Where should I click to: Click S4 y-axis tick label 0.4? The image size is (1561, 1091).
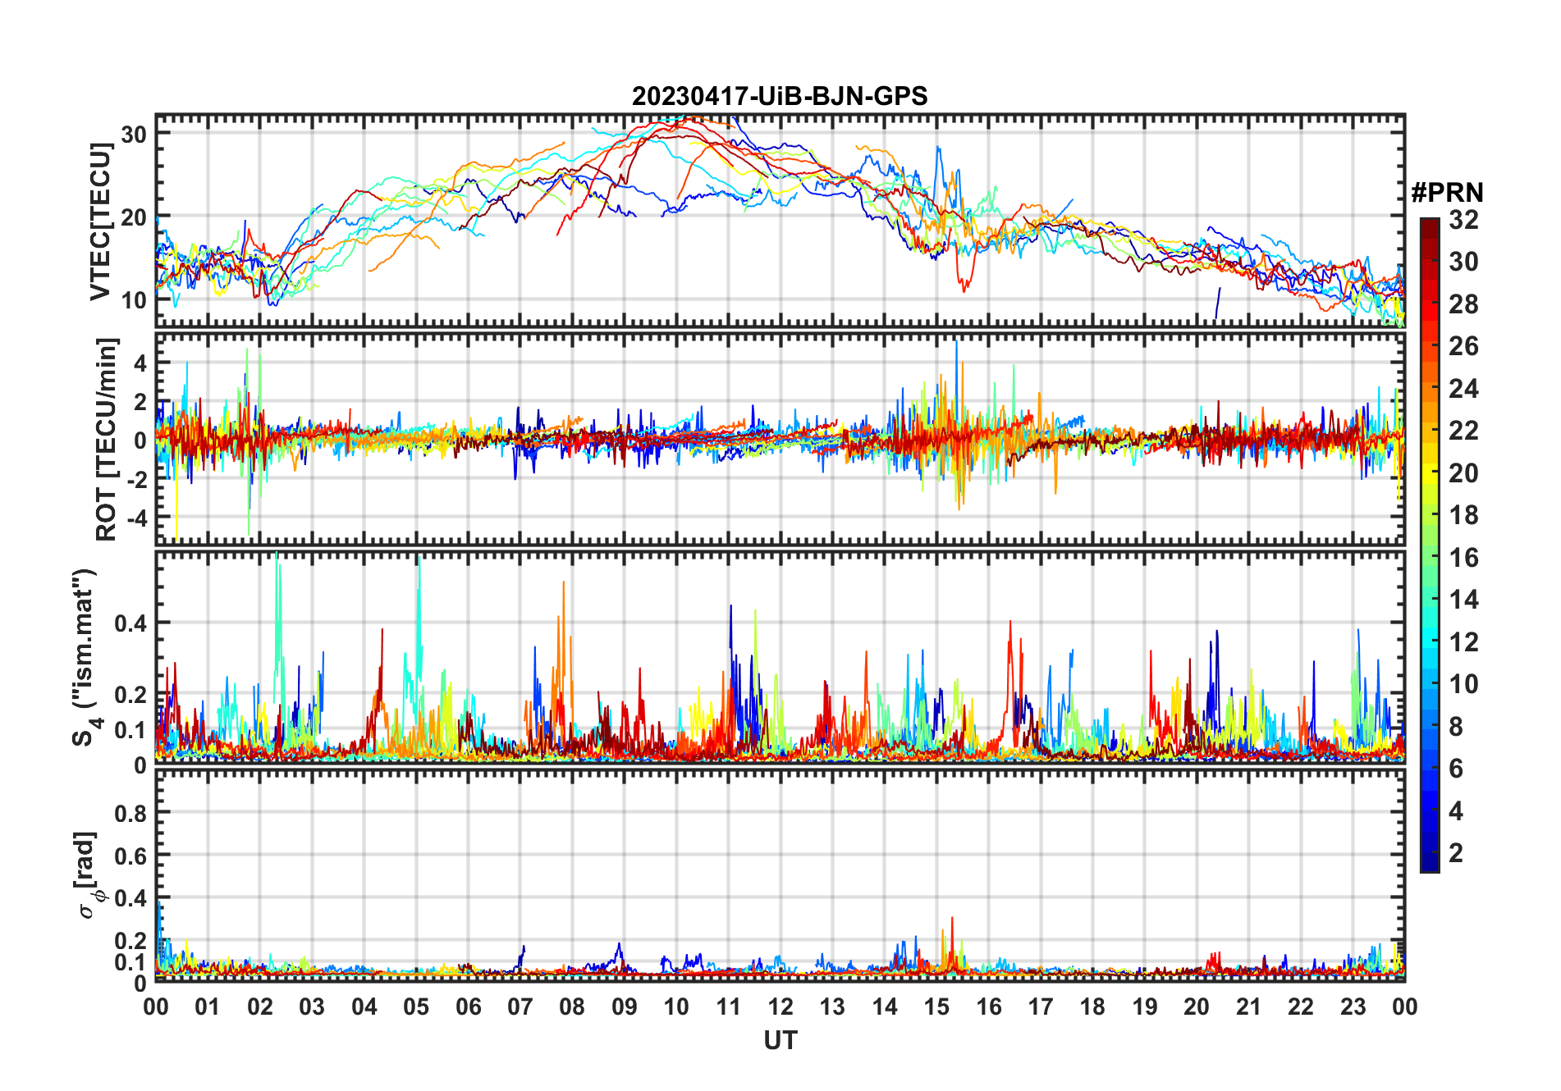point(131,623)
